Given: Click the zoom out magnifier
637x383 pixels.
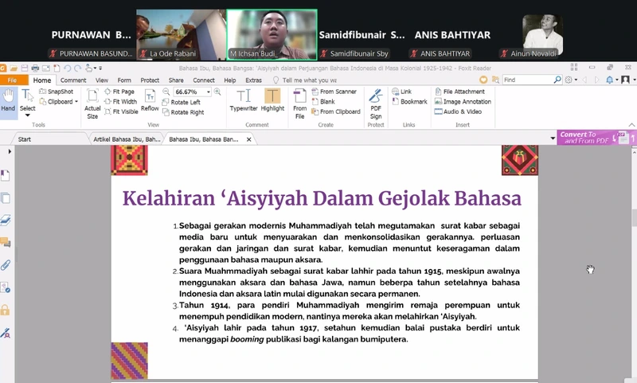Looking at the screenshot, I should coord(166,92).
